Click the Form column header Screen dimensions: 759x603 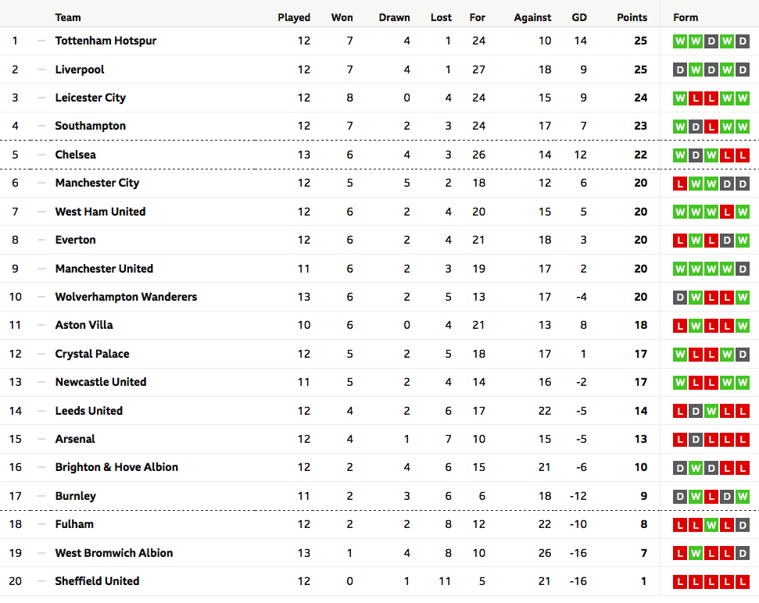point(686,17)
